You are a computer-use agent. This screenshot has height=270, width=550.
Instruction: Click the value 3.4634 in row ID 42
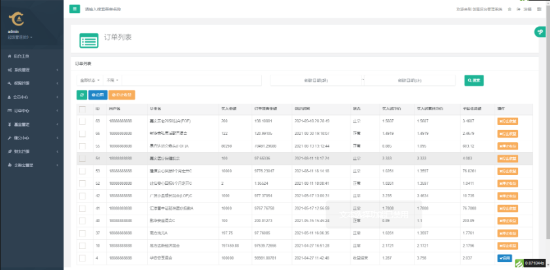tap(422, 196)
